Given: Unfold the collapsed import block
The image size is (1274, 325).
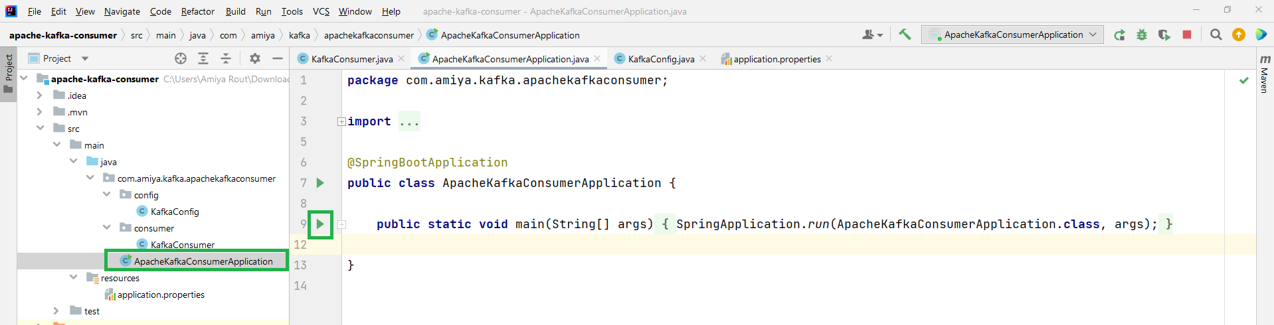Looking at the screenshot, I should [341, 121].
